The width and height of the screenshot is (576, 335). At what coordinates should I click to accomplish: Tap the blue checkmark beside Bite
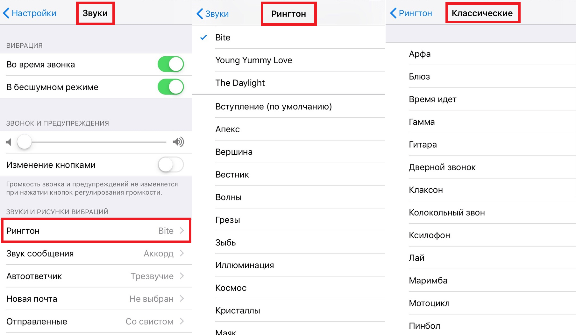pyautogui.click(x=203, y=38)
